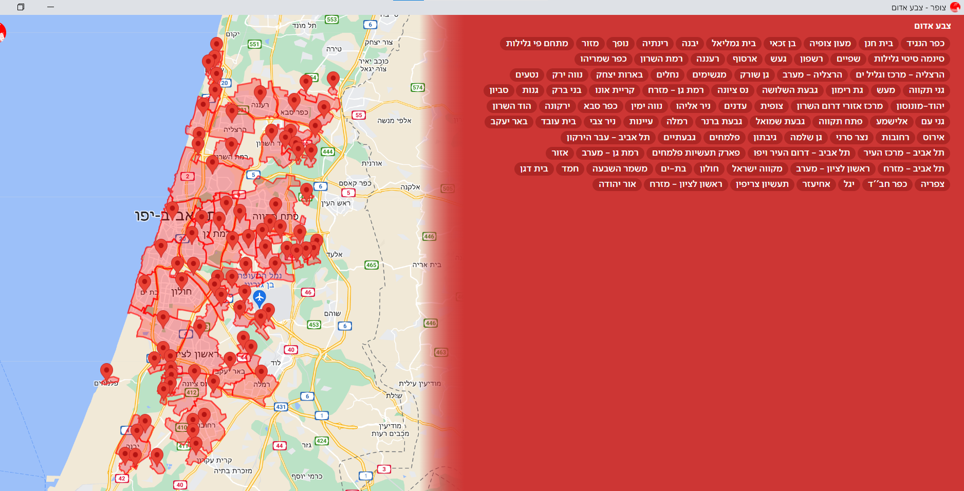Click the גבעתיים tag
Image resolution: width=964 pixels, height=491 pixels.
679,138
